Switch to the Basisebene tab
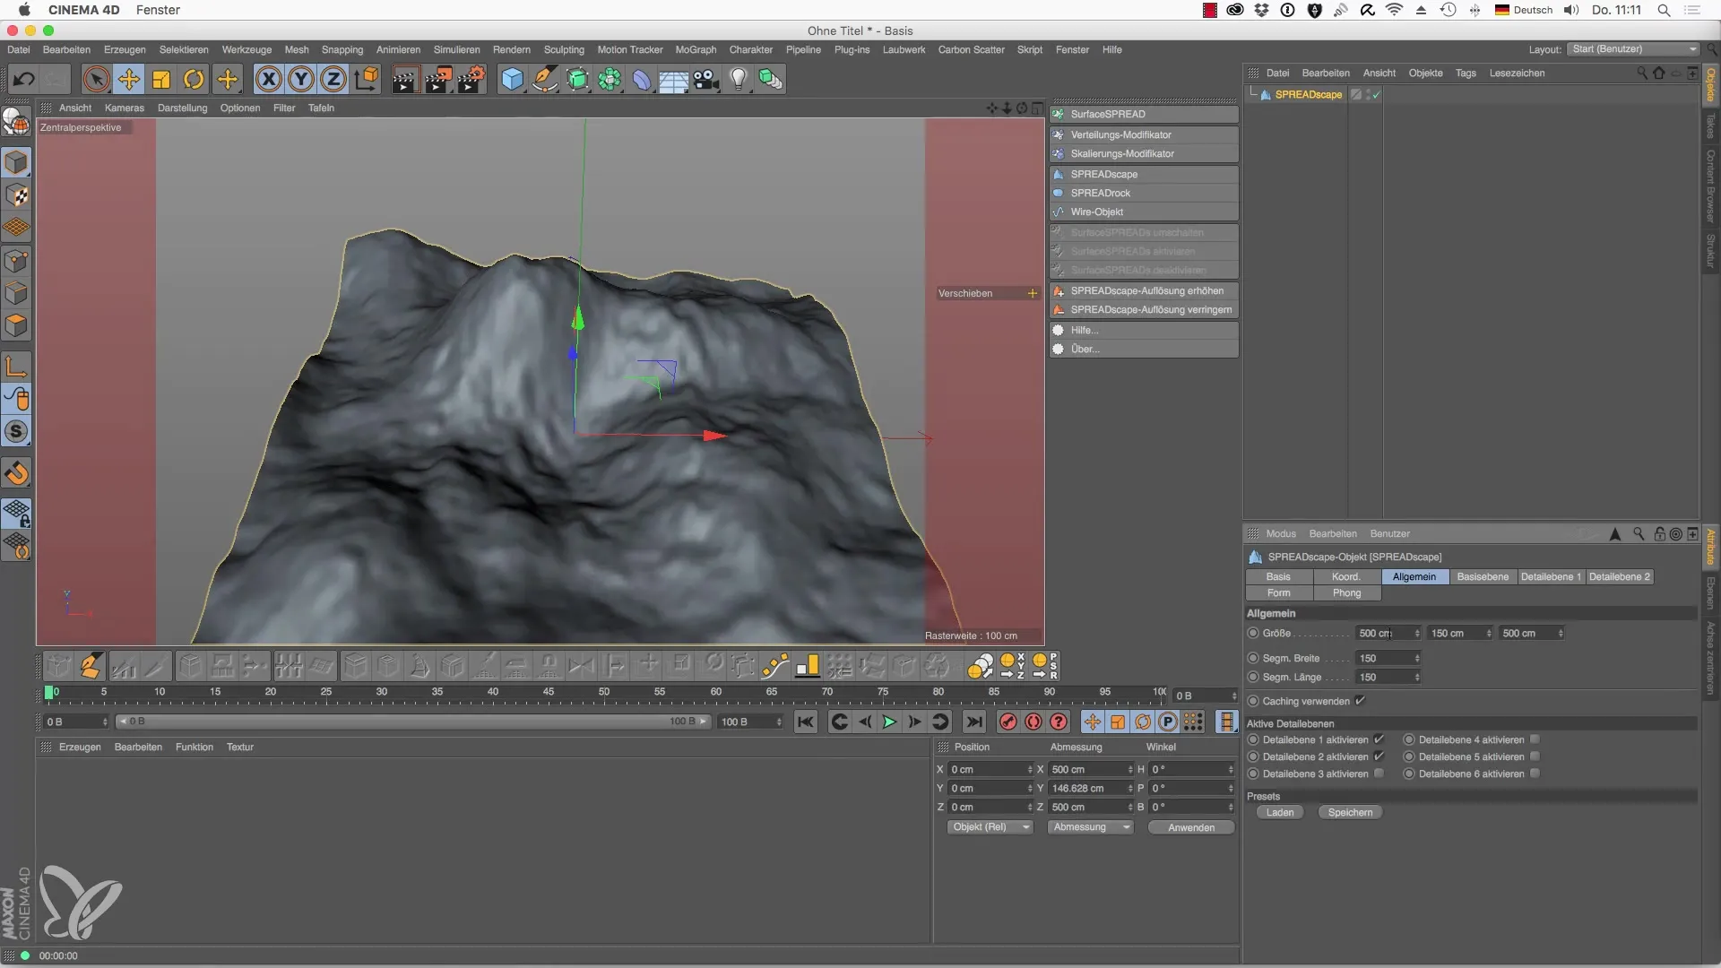This screenshot has width=1721, height=968. point(1483,576)
